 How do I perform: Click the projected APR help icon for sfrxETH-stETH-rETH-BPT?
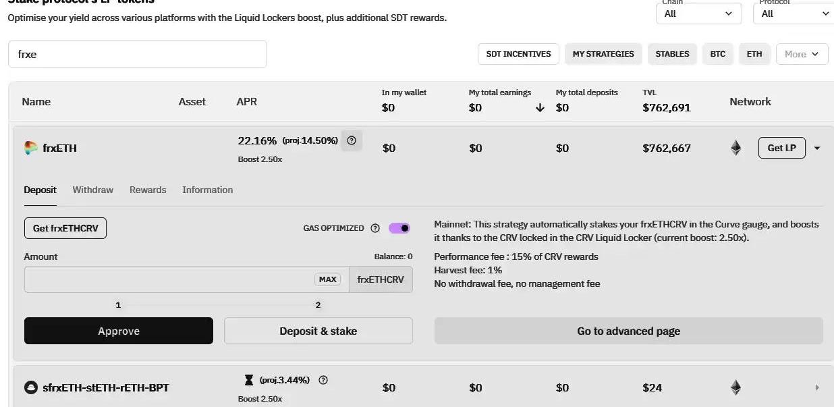pyautogui.click(x=323, y=380)
